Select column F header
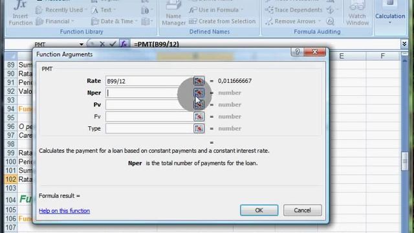This screenshot has height=233, width=414. (382, 56)
